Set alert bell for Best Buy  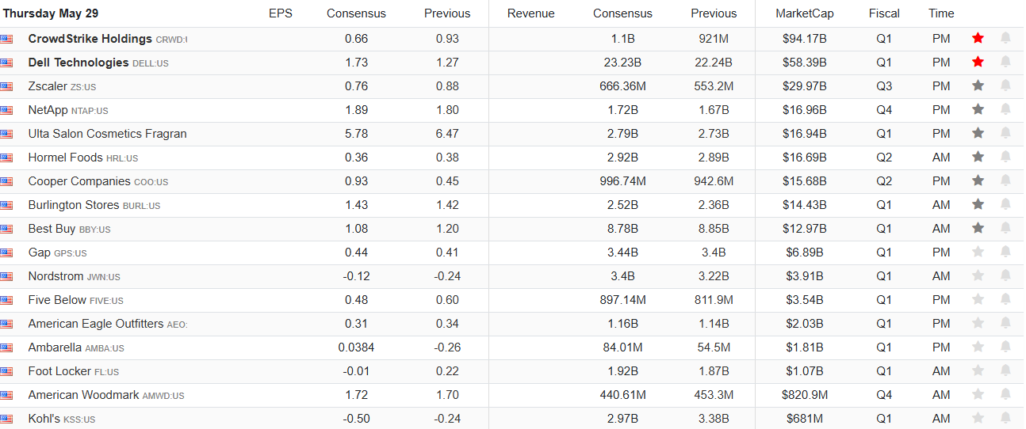[1005, 228]
